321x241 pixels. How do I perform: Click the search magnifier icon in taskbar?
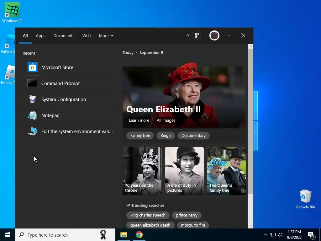[x=22, y=235]
